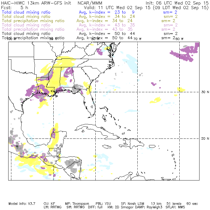The height and width of the screenshot is (210, 210).
Task: Select the purple 'Total precipitation mixing ratio' label
Action: (33, 29)
